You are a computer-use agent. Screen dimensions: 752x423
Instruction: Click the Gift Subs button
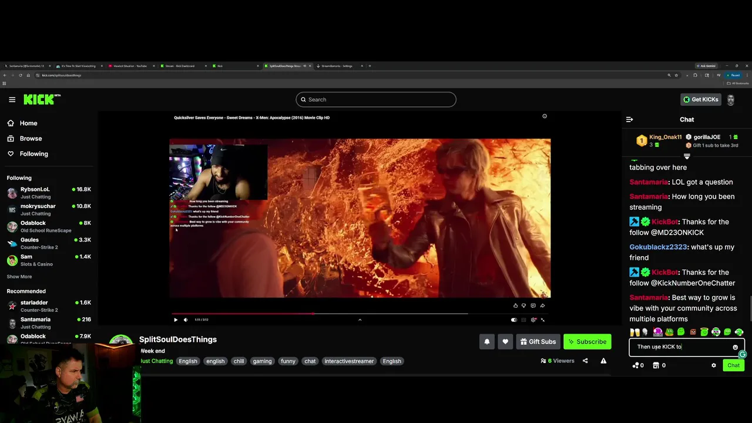click(x=538, y=342)
